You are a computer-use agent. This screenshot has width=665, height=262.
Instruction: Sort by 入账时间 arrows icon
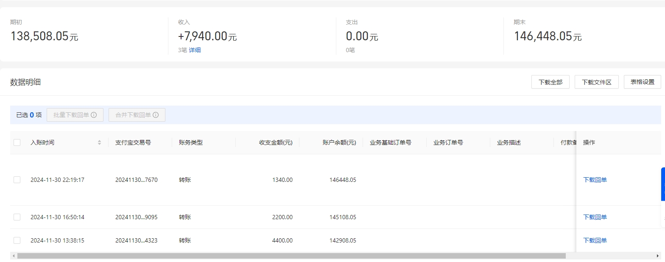coord(99,142)
